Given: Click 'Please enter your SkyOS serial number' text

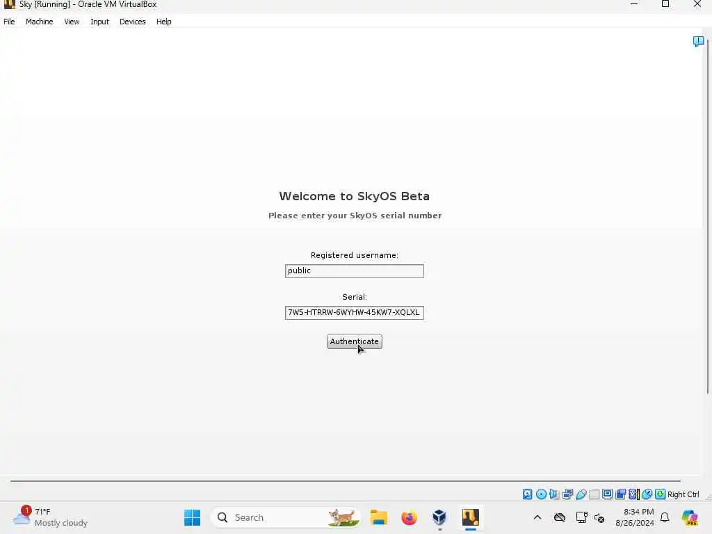Looking at the screenshot, I should (x=355, y=216).
